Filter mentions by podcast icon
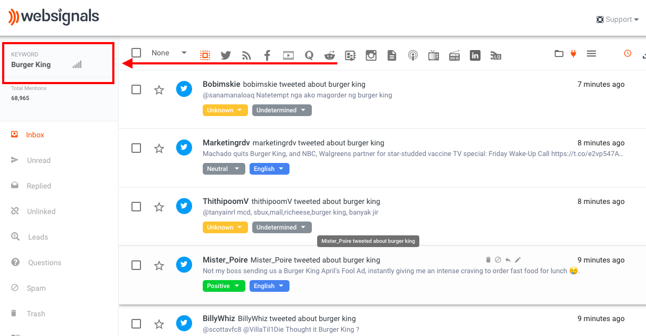This screenshot has height=336, width=646. 412,55
